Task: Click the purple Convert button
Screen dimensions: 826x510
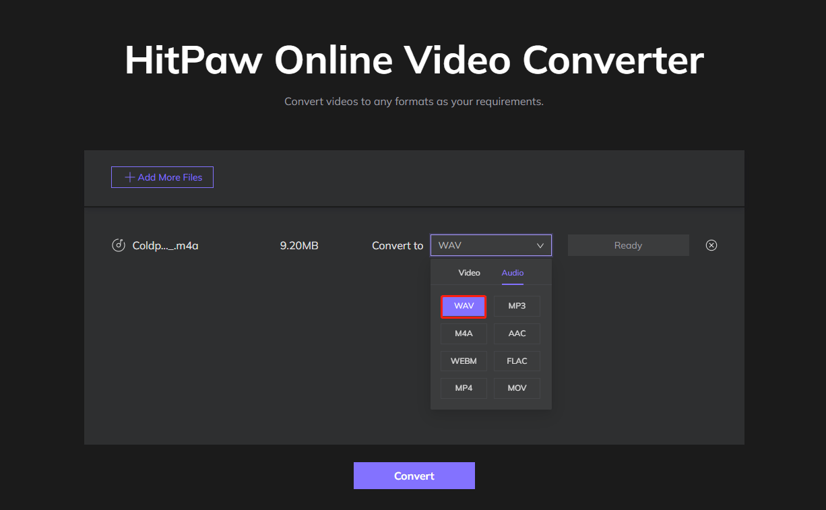Action: point(414,476)
